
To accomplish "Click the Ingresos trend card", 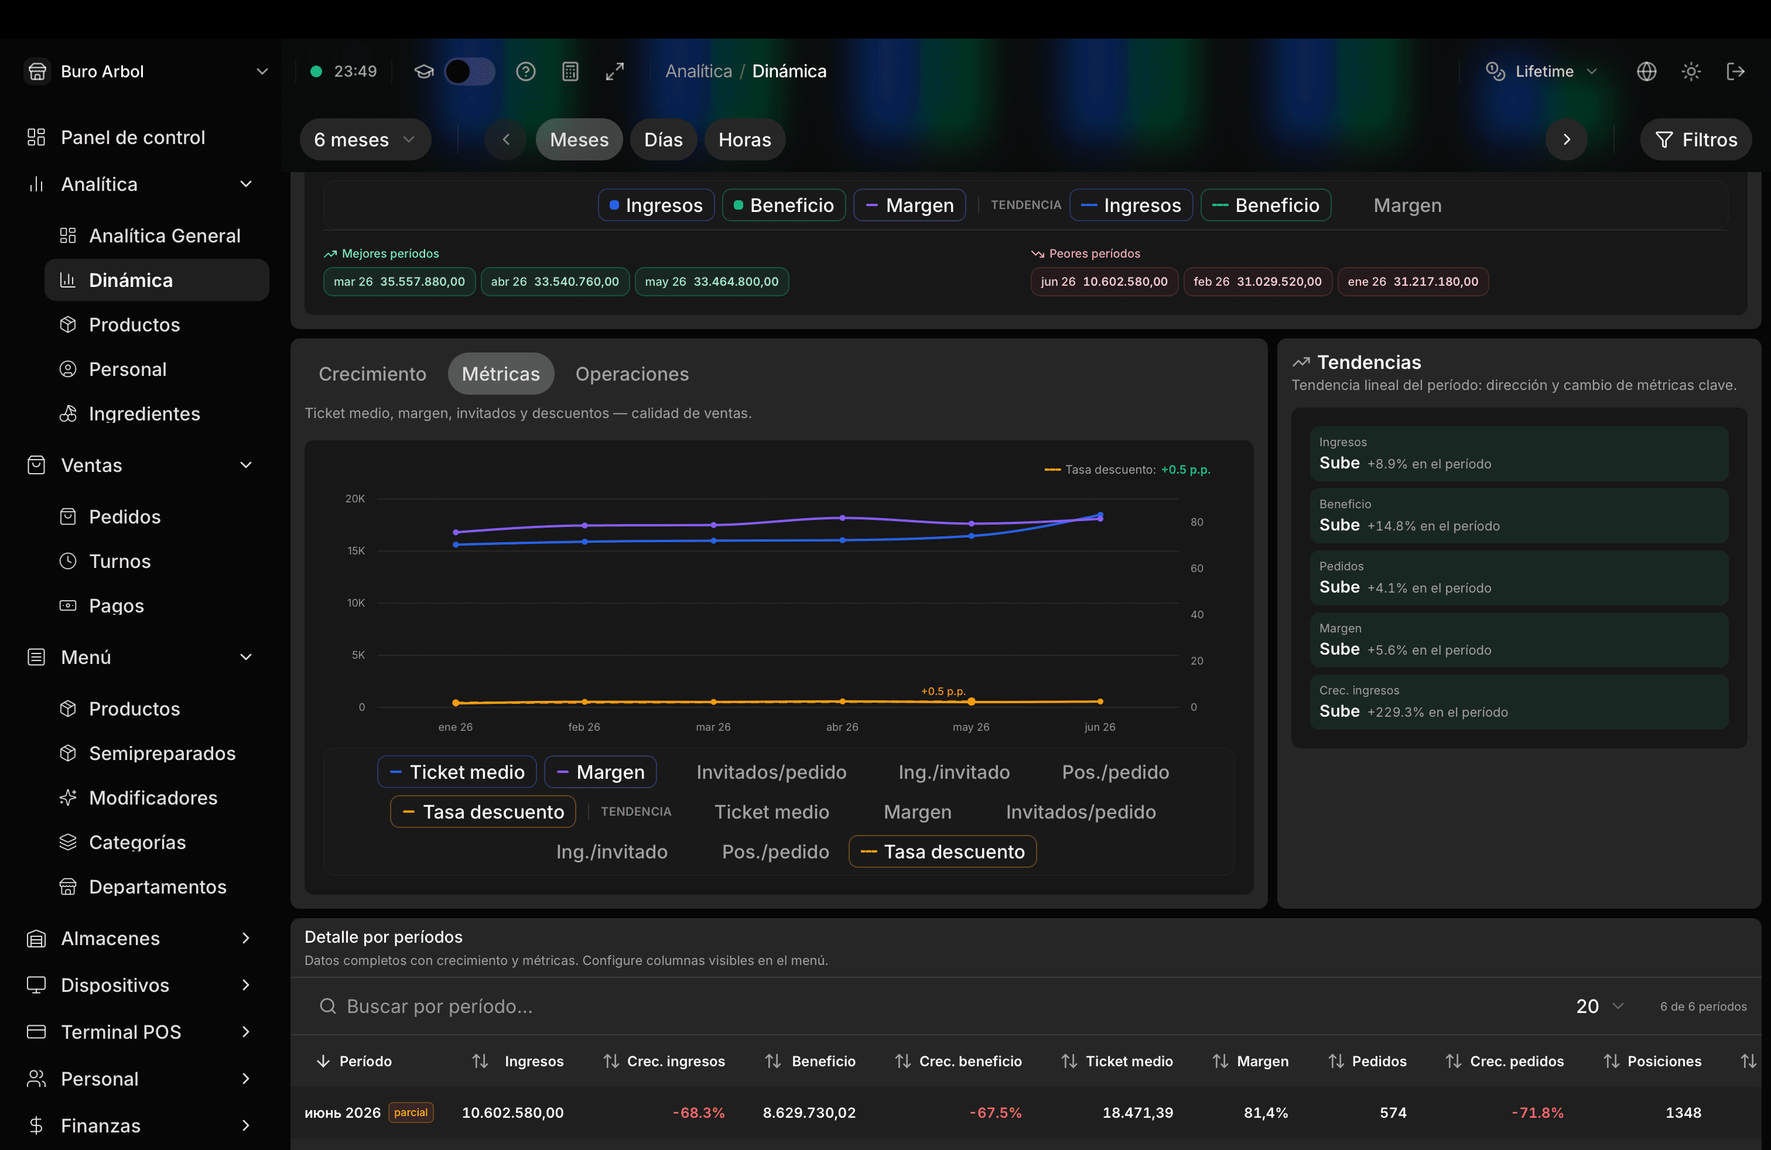I will [x=1519, y=454].
